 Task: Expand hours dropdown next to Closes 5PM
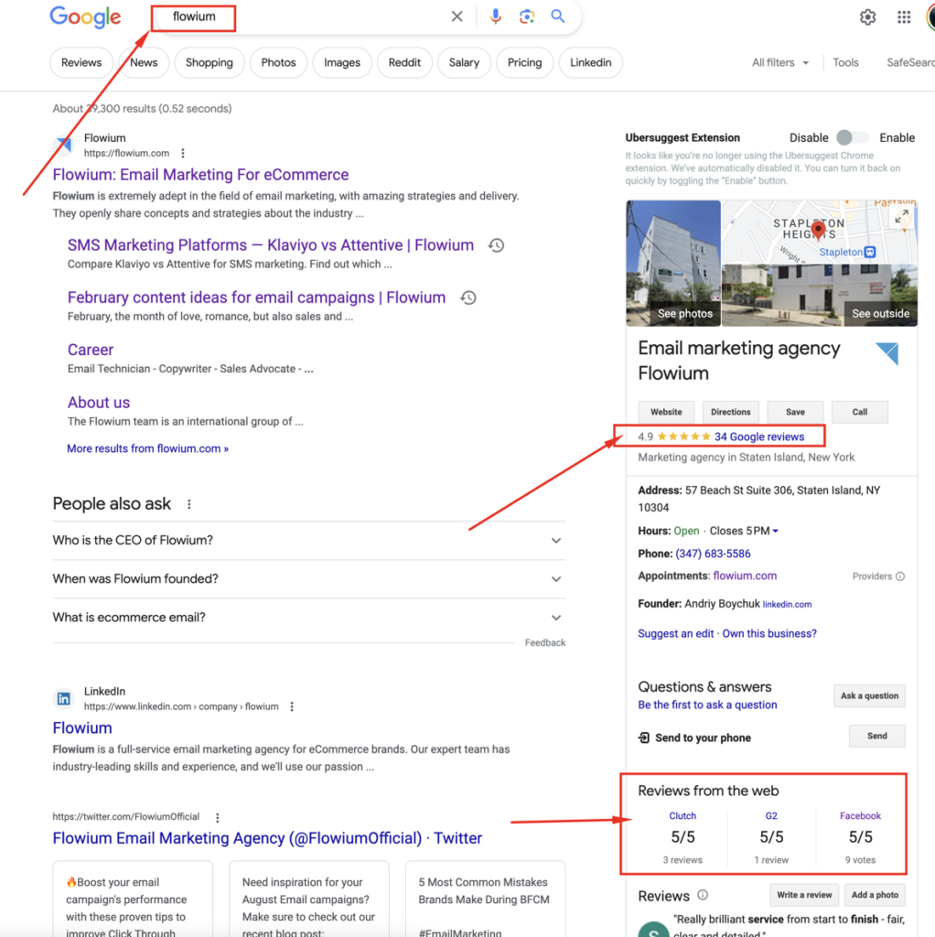(776, 531)
